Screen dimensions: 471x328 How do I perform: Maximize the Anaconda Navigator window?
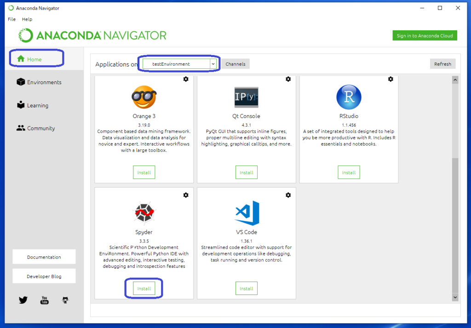coord(440,8)
